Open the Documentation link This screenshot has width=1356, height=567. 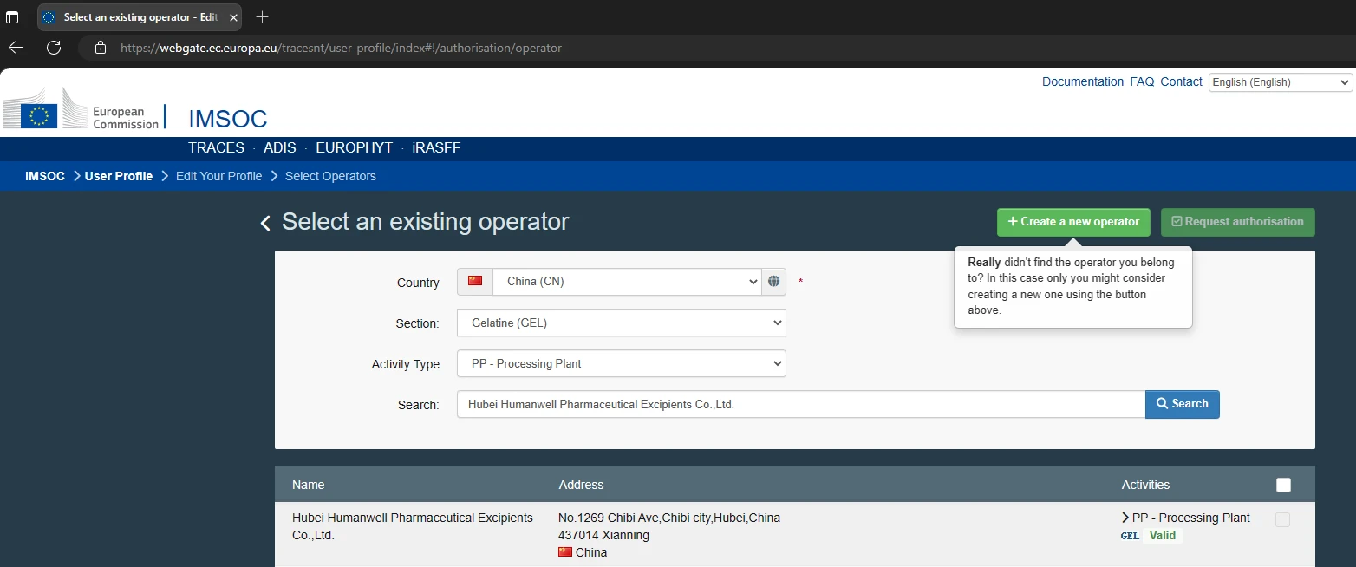[1083, 81]
